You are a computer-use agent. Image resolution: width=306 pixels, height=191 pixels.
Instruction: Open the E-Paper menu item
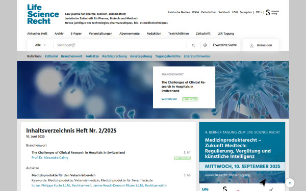(76, 34)
